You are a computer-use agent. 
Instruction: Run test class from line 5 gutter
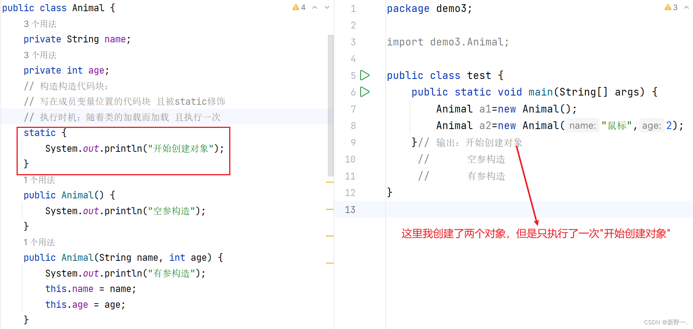coord(364,75)
